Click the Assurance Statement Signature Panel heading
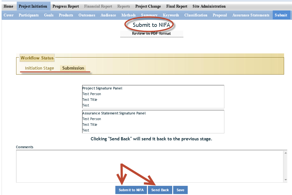 [114, 113]
